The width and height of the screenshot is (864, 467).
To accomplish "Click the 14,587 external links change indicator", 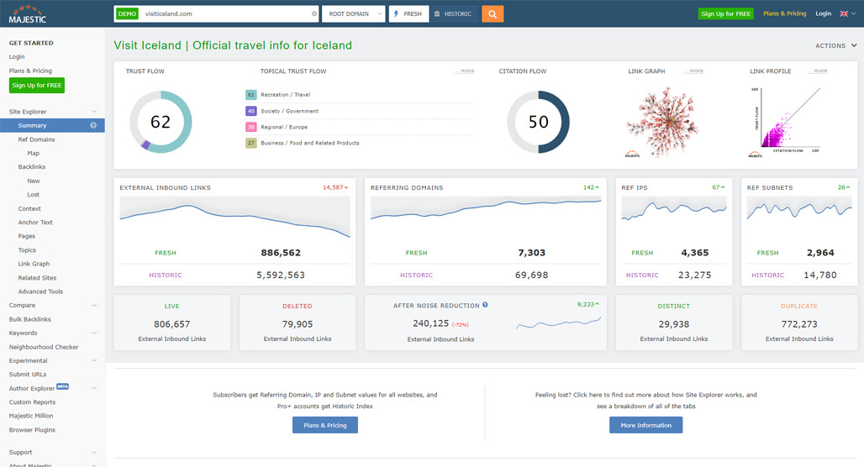I will (x=335, y=187).
